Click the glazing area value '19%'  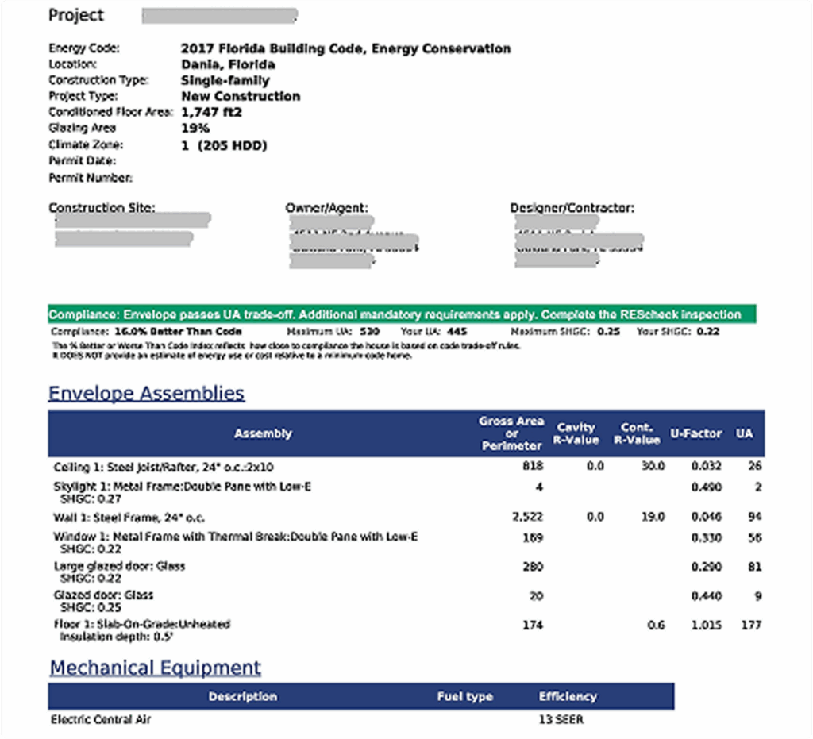click(x=195, y=128)
